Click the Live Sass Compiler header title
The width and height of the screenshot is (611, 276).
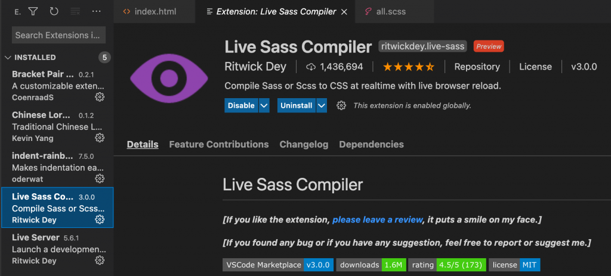(298, 47)
